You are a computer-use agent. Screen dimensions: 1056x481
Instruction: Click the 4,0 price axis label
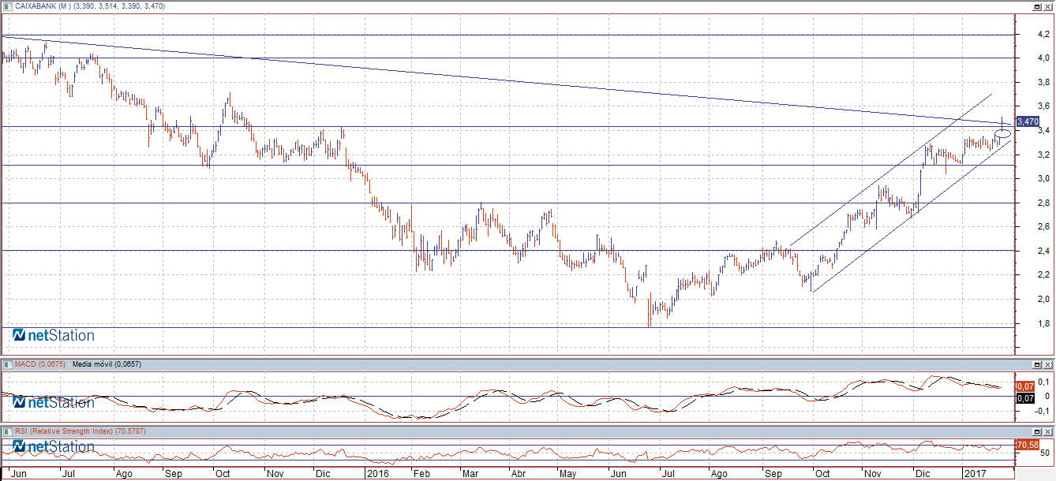pos(1043,58)
